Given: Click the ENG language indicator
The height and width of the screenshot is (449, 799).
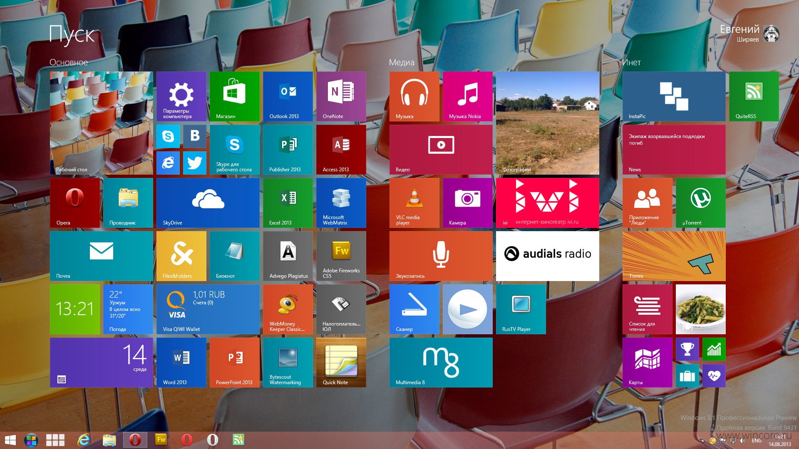Looking at the screenshot, I should [x=757, y=441].
